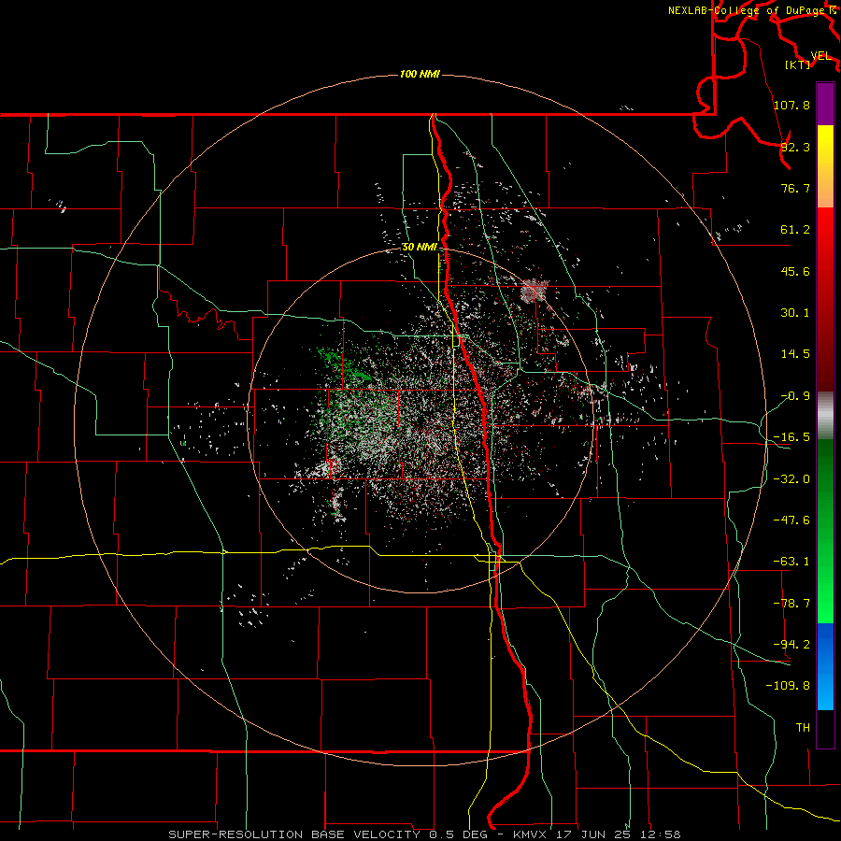Click the -32.0 velocity scale value
The image size is (841, 841).
tap(791, 479)
